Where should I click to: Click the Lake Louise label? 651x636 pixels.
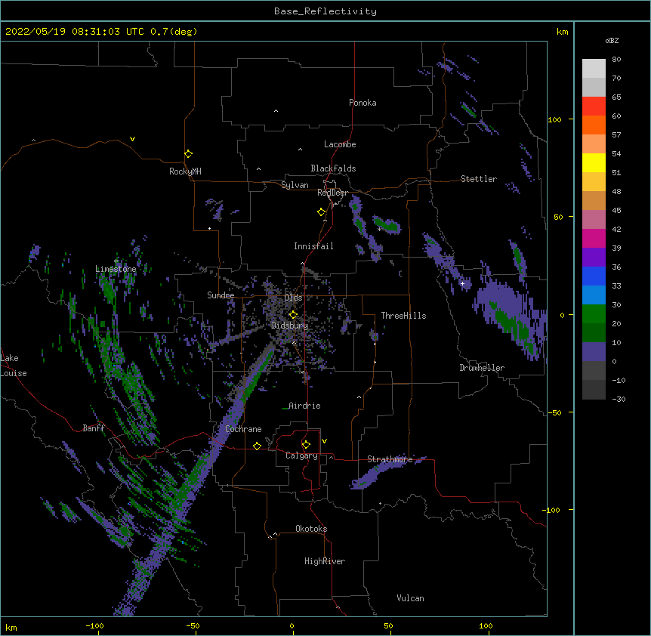pos(14,366)
